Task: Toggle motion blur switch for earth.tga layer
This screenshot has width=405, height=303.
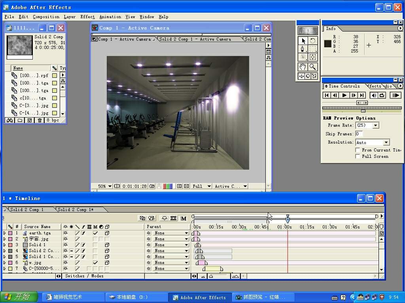Action: 95,233
